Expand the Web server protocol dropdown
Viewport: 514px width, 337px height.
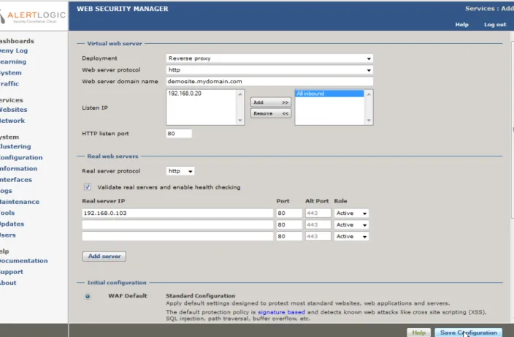[269, 70]
